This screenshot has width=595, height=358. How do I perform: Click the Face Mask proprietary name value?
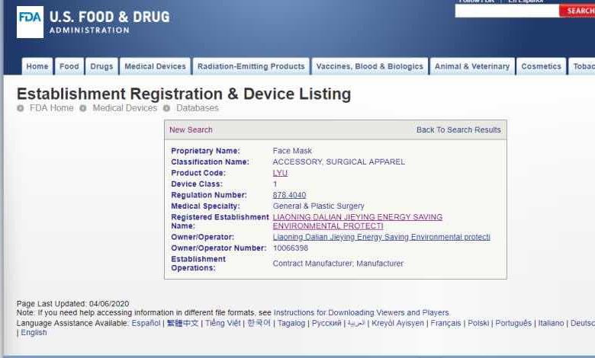point(292,151)
